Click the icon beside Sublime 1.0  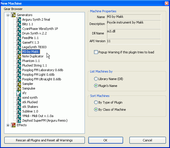pyautogui.click(x=19, y=111)
